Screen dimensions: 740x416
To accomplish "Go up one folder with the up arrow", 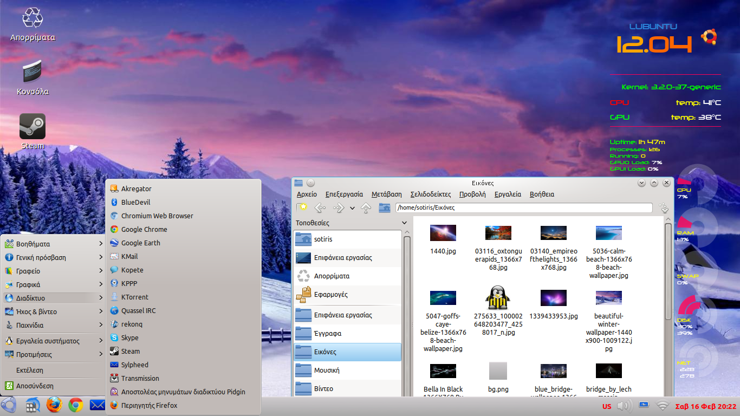I will tap(366, 207).
